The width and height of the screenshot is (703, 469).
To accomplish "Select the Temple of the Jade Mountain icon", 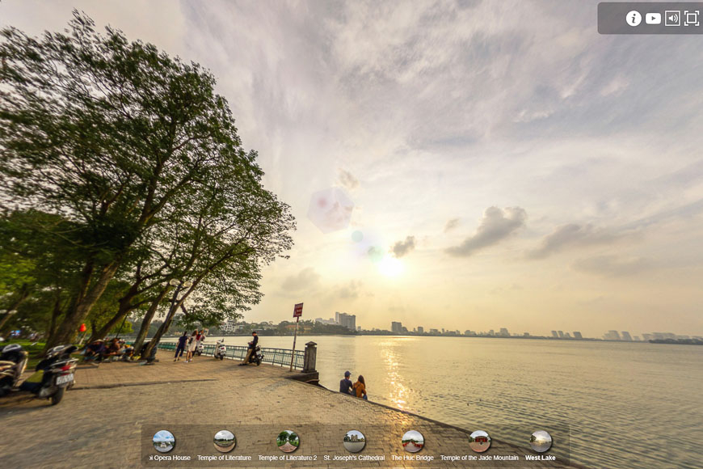I will [480, 442].
